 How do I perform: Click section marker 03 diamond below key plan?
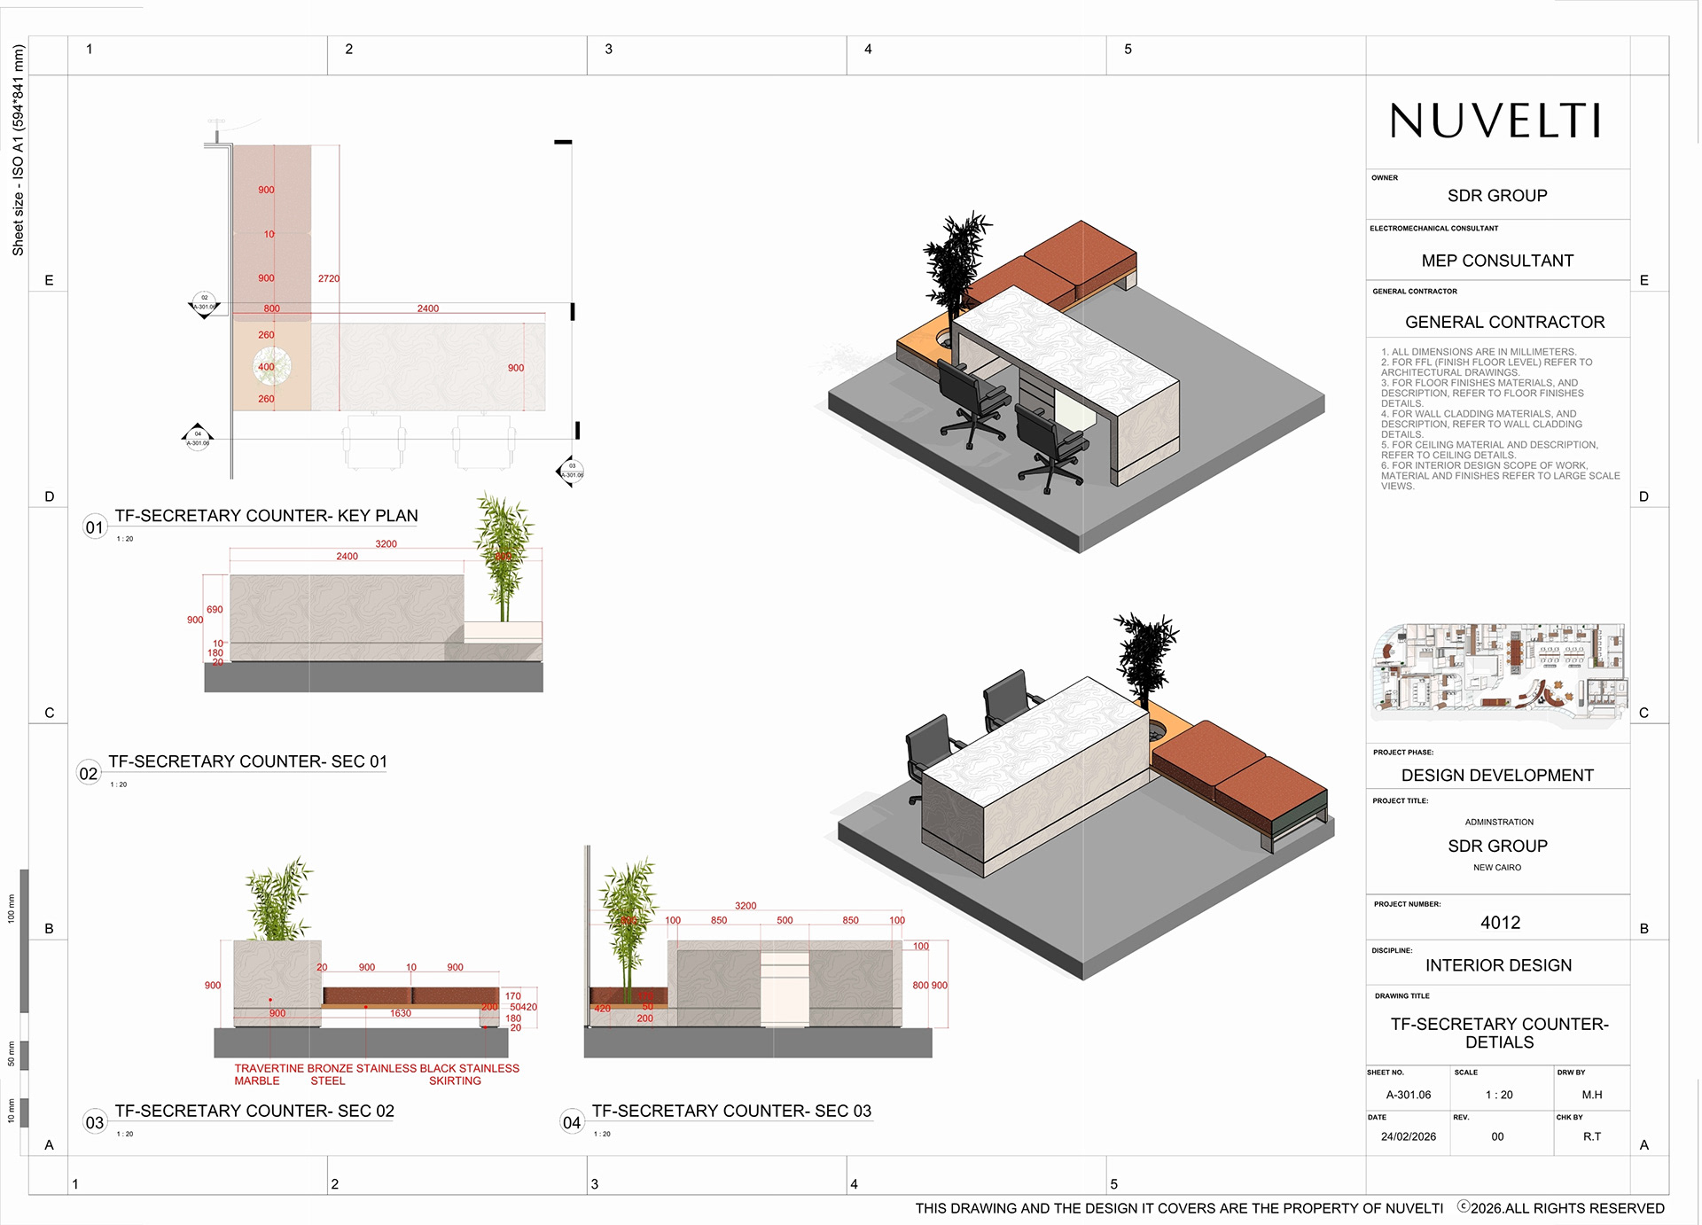point(570,472)
